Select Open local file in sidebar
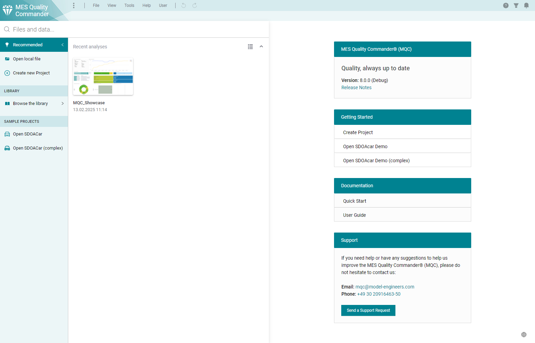 tap(27, 59)
